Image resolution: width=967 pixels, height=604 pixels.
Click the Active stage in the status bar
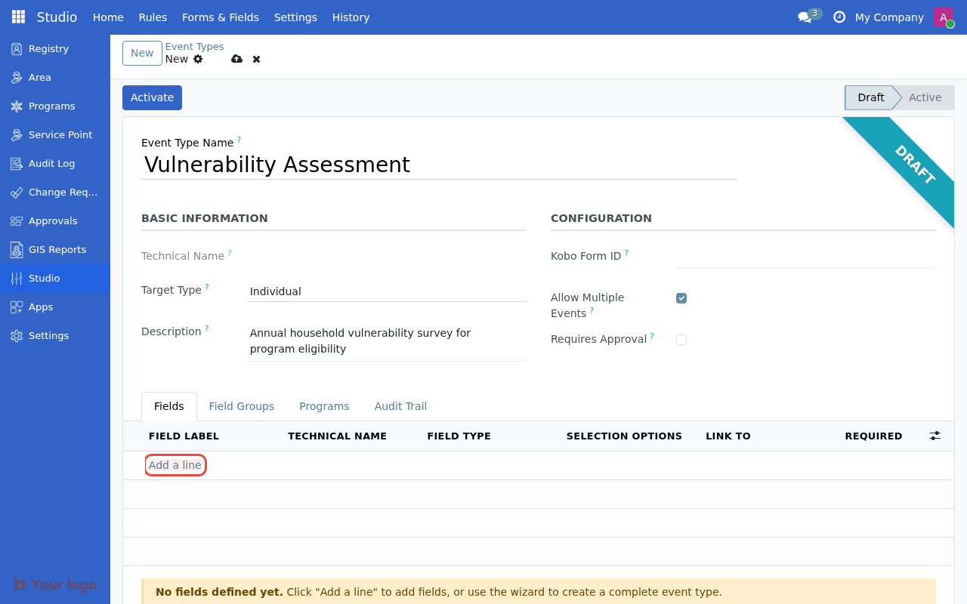pos(925,97)
